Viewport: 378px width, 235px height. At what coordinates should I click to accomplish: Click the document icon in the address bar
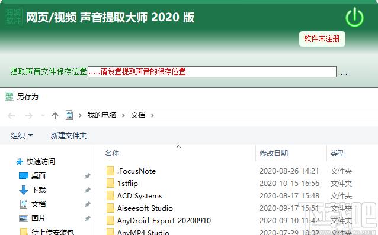point(69,115)
